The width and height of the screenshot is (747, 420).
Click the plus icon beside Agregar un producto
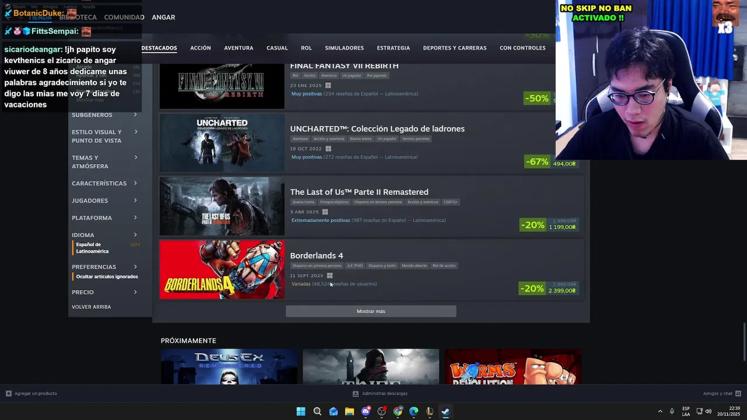tap(9, 394)
